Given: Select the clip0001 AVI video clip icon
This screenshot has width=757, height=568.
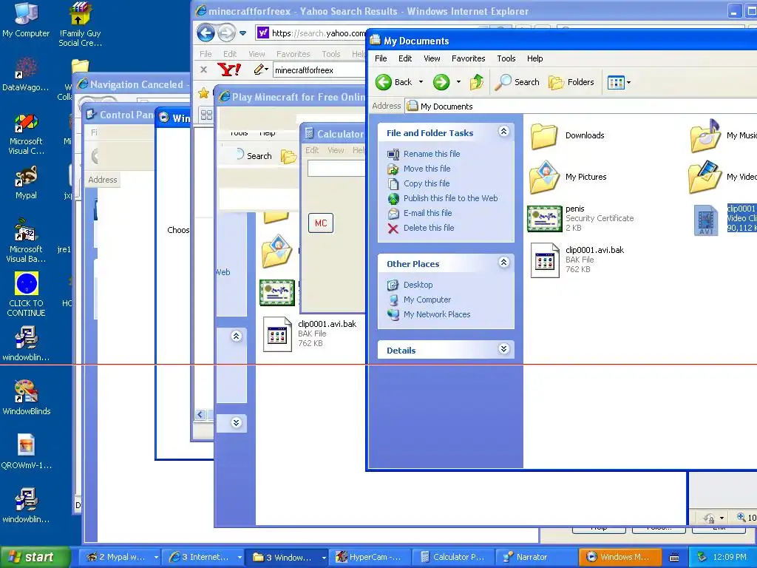Looking at the screenshot, I should pyautogui.click(x=706, y=220).
